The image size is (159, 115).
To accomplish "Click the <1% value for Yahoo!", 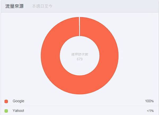I will (150, 111).
